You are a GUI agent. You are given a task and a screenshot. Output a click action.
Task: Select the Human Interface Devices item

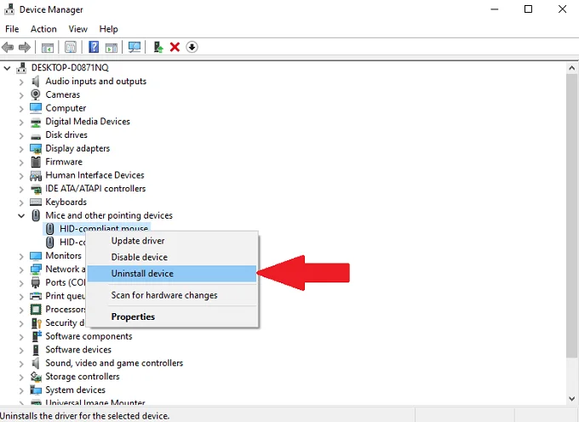tap(95, 175)
